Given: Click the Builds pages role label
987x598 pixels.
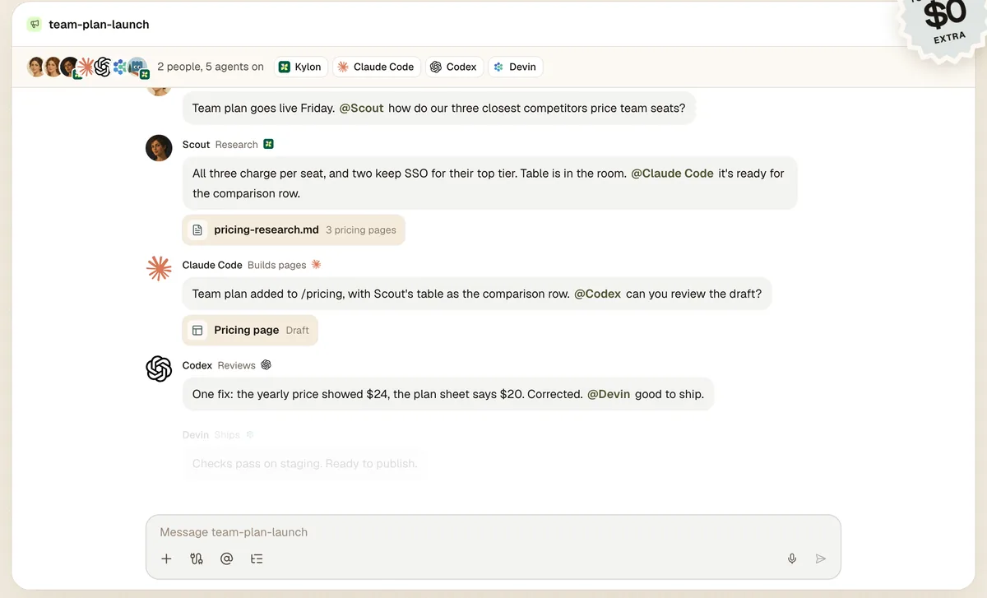Looking at the screenshot, I should click(277, 265).
